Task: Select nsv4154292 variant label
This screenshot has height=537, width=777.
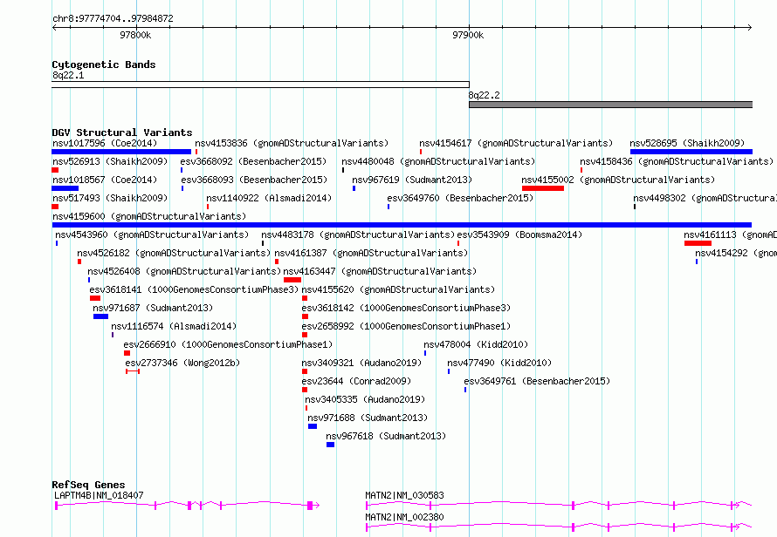Action: [x=736, y=253]
